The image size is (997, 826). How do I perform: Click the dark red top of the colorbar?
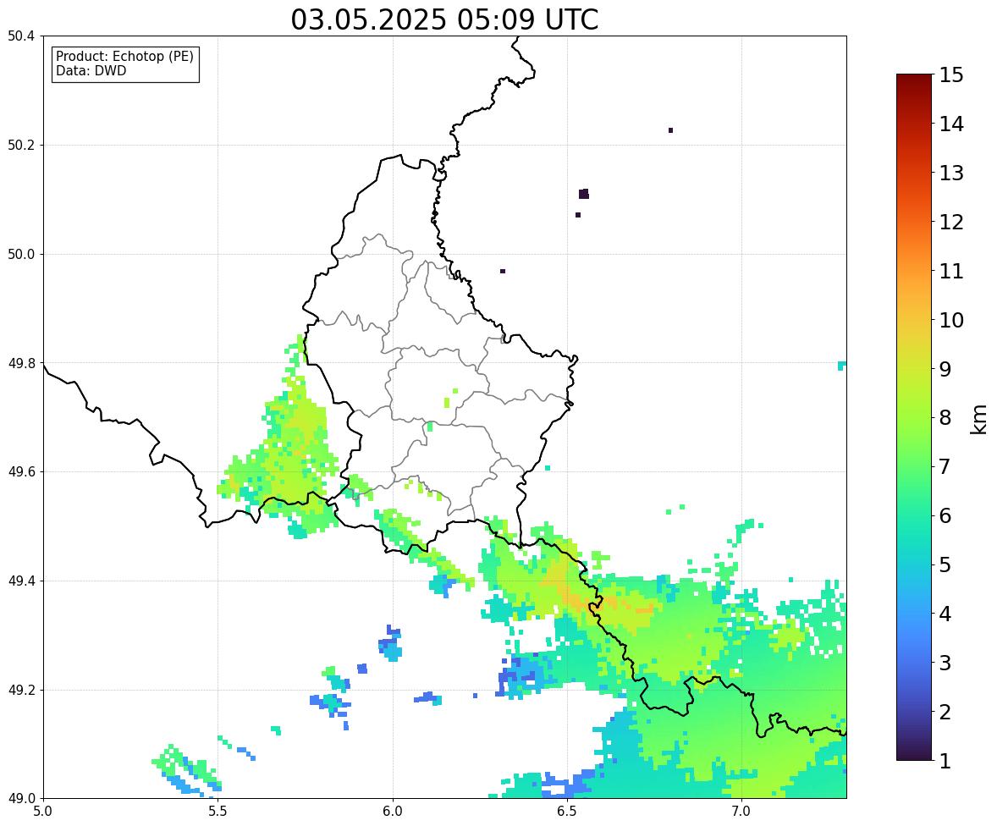click(x=914, y=81)
